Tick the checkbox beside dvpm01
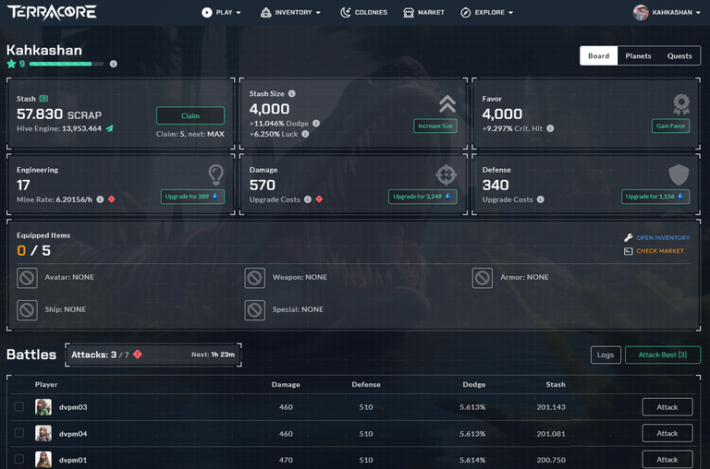This screenshot has height=469, width=710. pyautogui.click(x=19, y=459)
